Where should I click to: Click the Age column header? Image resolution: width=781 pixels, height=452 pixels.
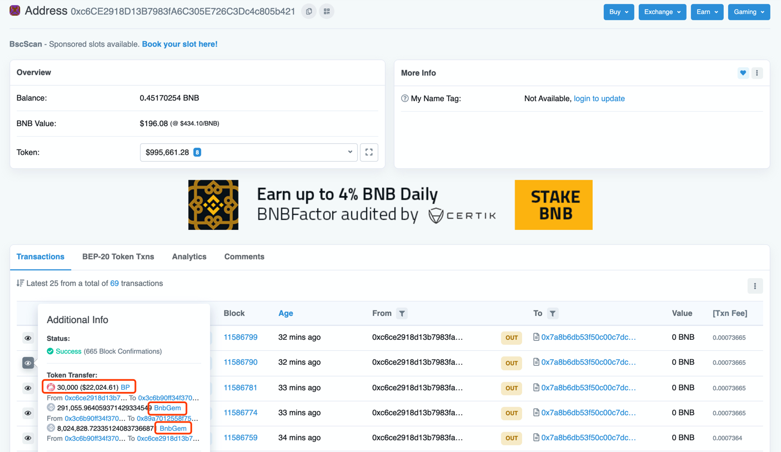pos(286,313)
